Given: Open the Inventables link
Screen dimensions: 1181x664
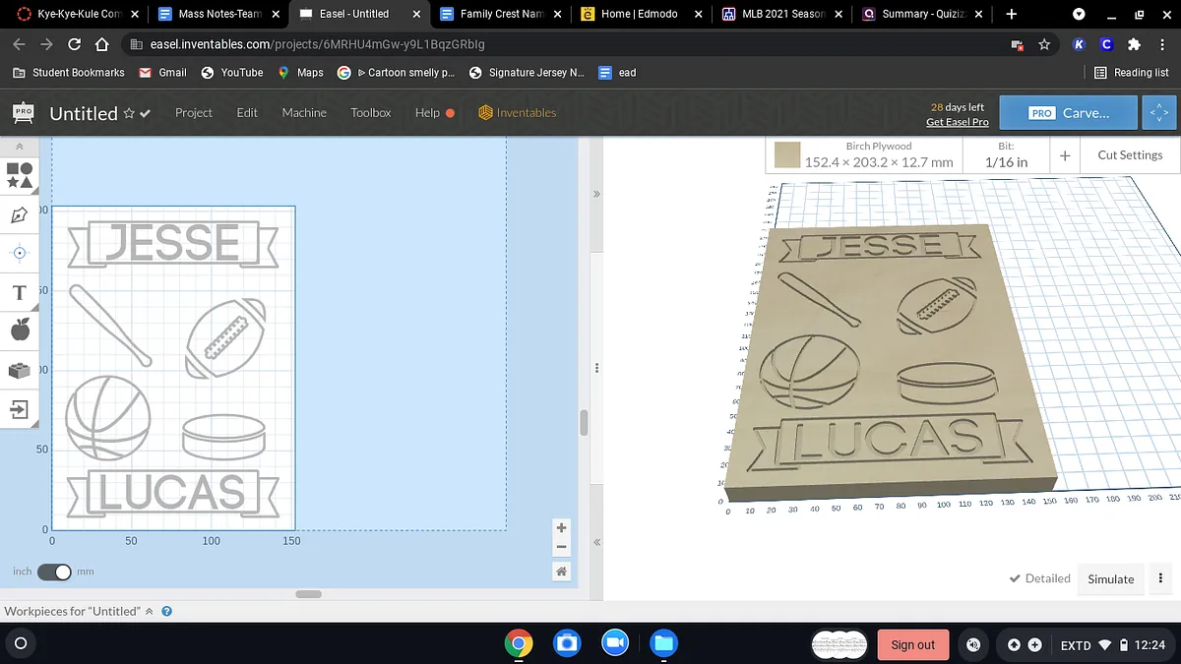Looking at the screenshot, I should point(517,112).
